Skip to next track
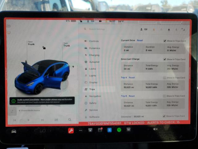The image size is (198, 149). pos(42,120)
